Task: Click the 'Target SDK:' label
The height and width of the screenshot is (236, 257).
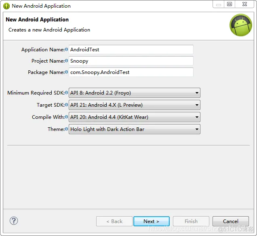Action: click(51, 105)
